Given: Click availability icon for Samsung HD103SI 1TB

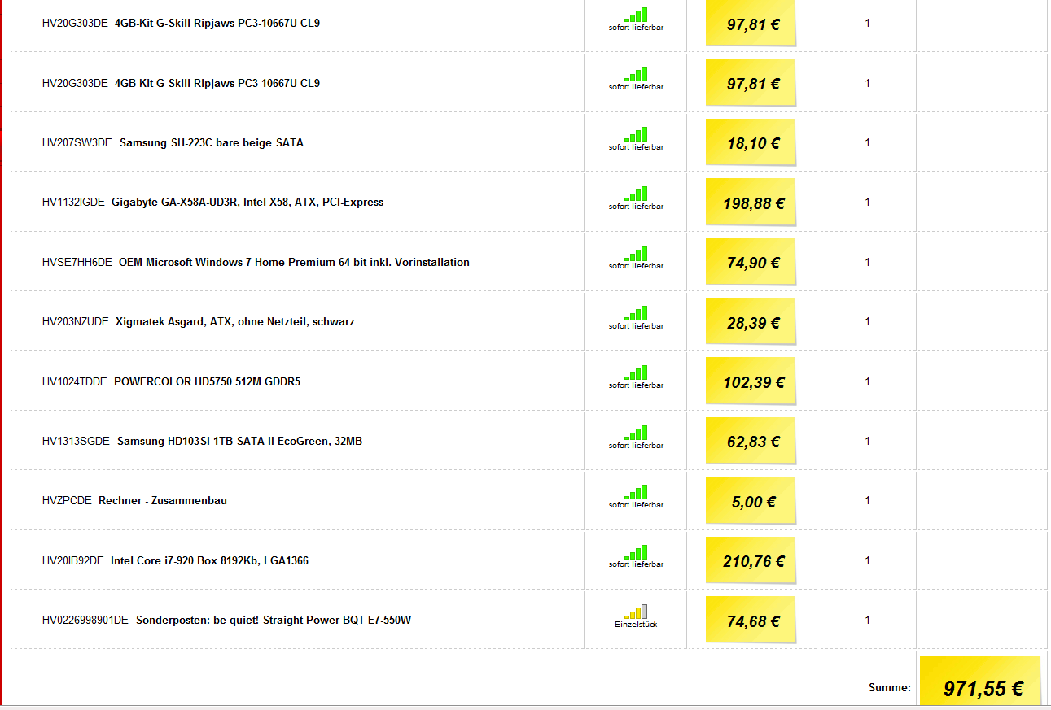Looking at the screenshot, I should pyautogui.click(x=637, y=433).
